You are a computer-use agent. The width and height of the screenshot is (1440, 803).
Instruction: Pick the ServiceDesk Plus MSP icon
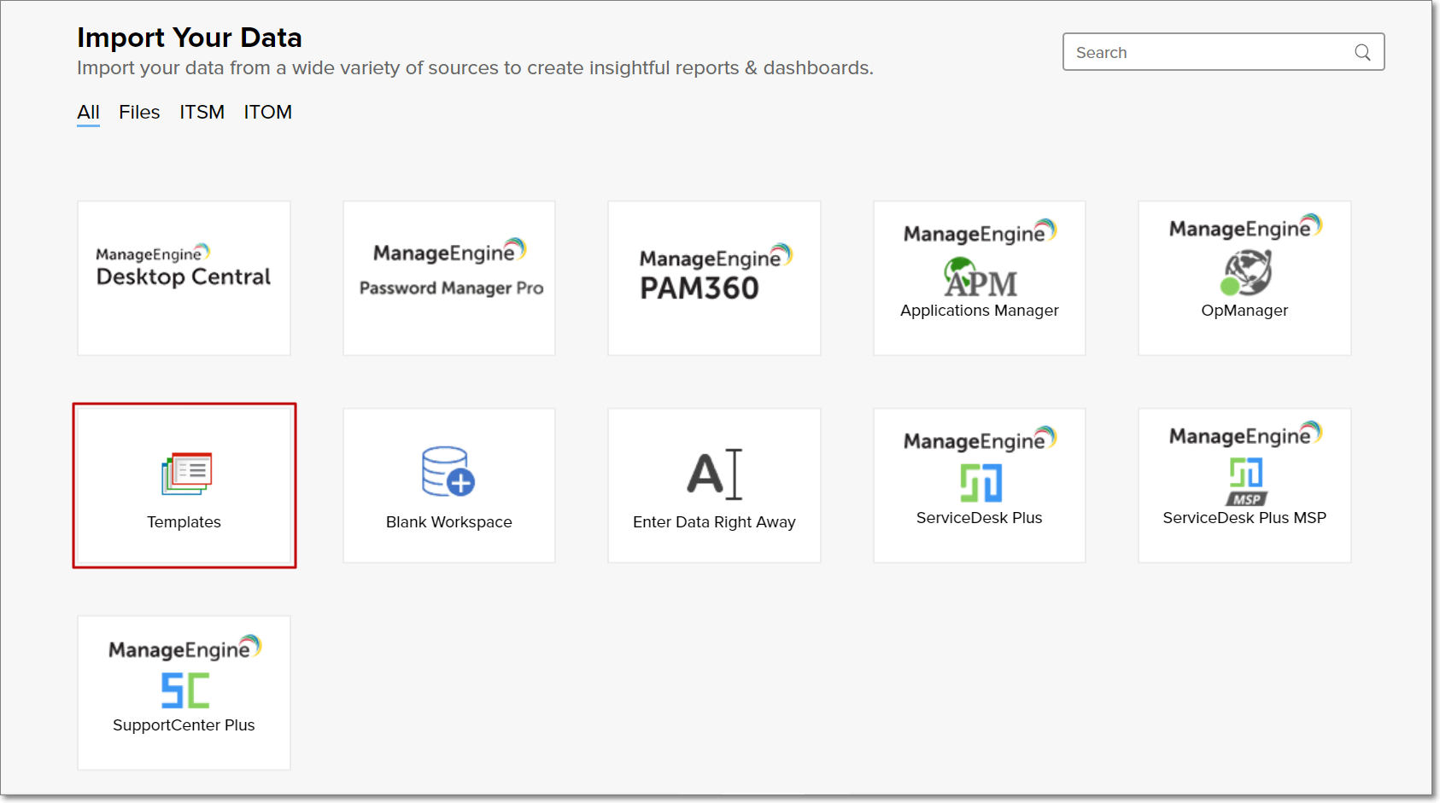(x=1245, y=481)
